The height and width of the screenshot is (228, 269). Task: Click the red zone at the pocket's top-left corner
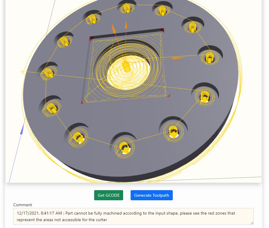(x=91, y=38)
